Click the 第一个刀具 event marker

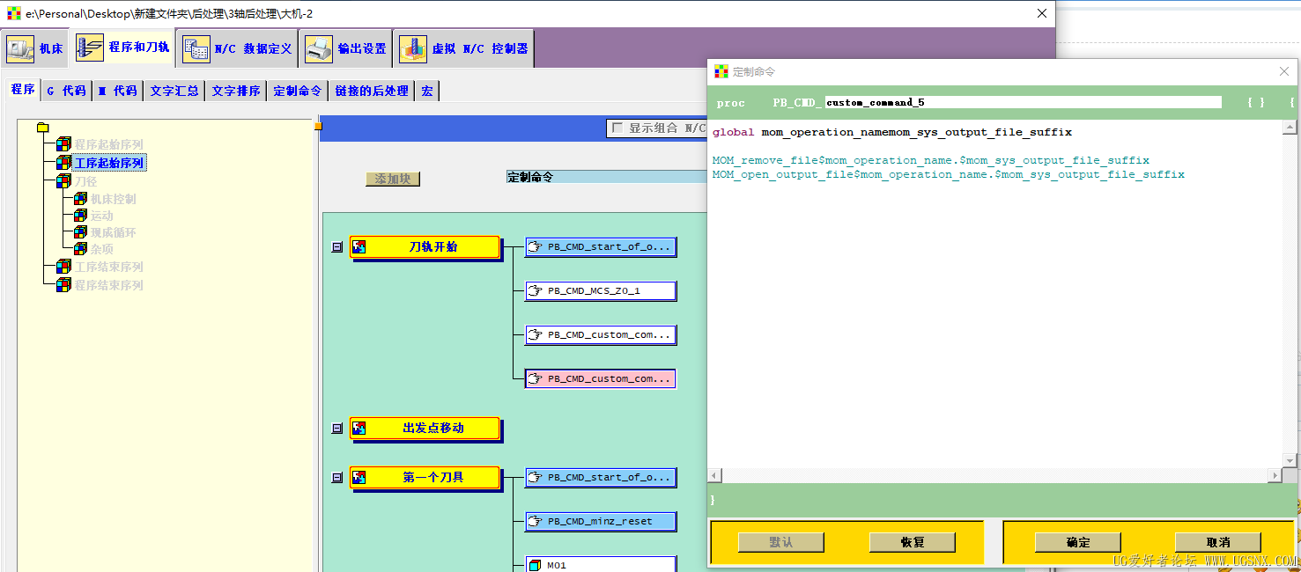click(425, 478)
